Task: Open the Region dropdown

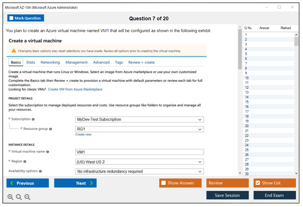Action: (x=140, y=162)
